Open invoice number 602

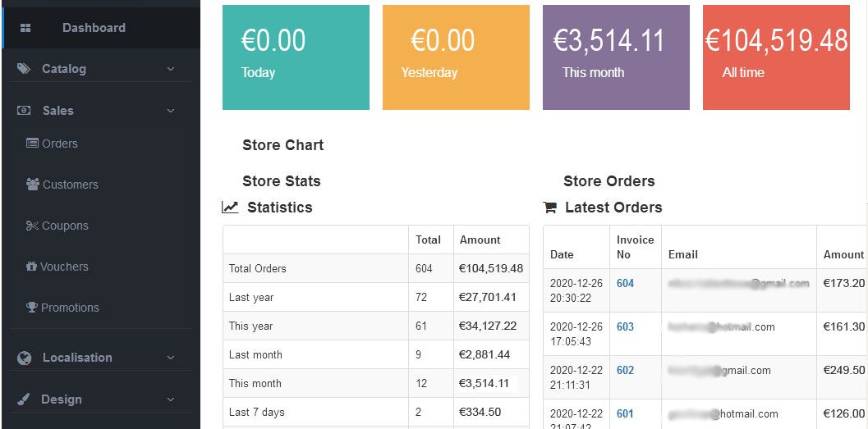pyautogui.click(x=625, y=370)
